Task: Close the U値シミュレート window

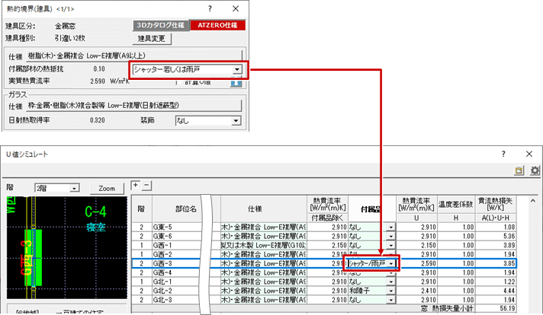Action: (x=529, y=154)
